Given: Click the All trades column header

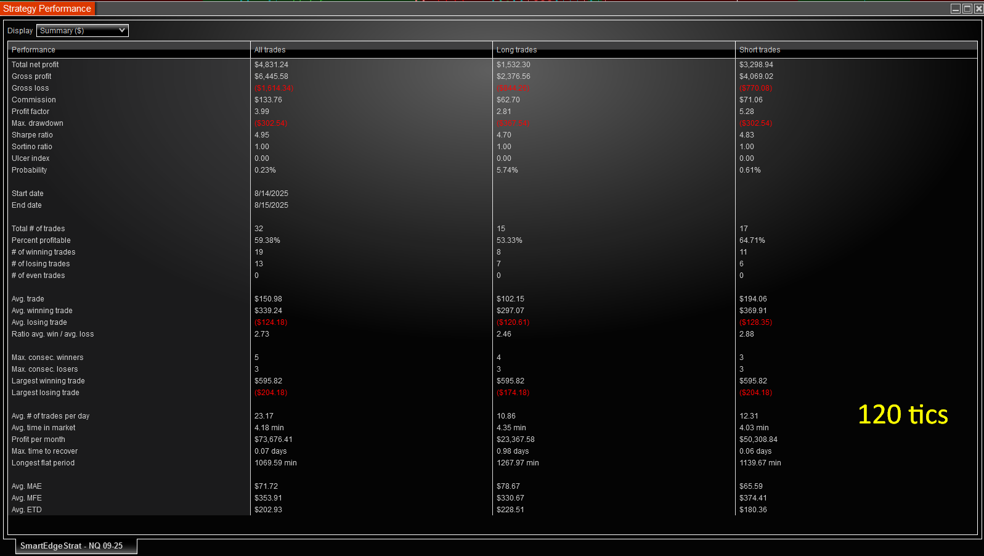Looking at the screenshot, I should [270, 50].
